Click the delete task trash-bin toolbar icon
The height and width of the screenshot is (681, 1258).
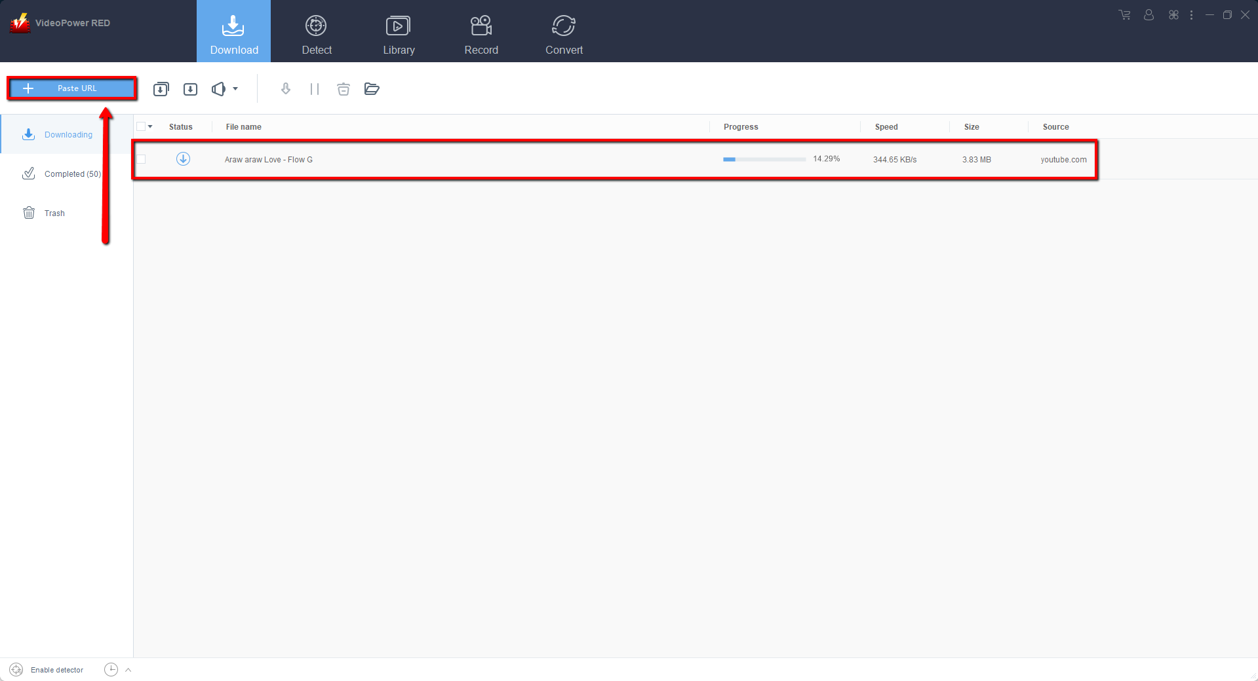pyautogui.click(x=343, y=89)
